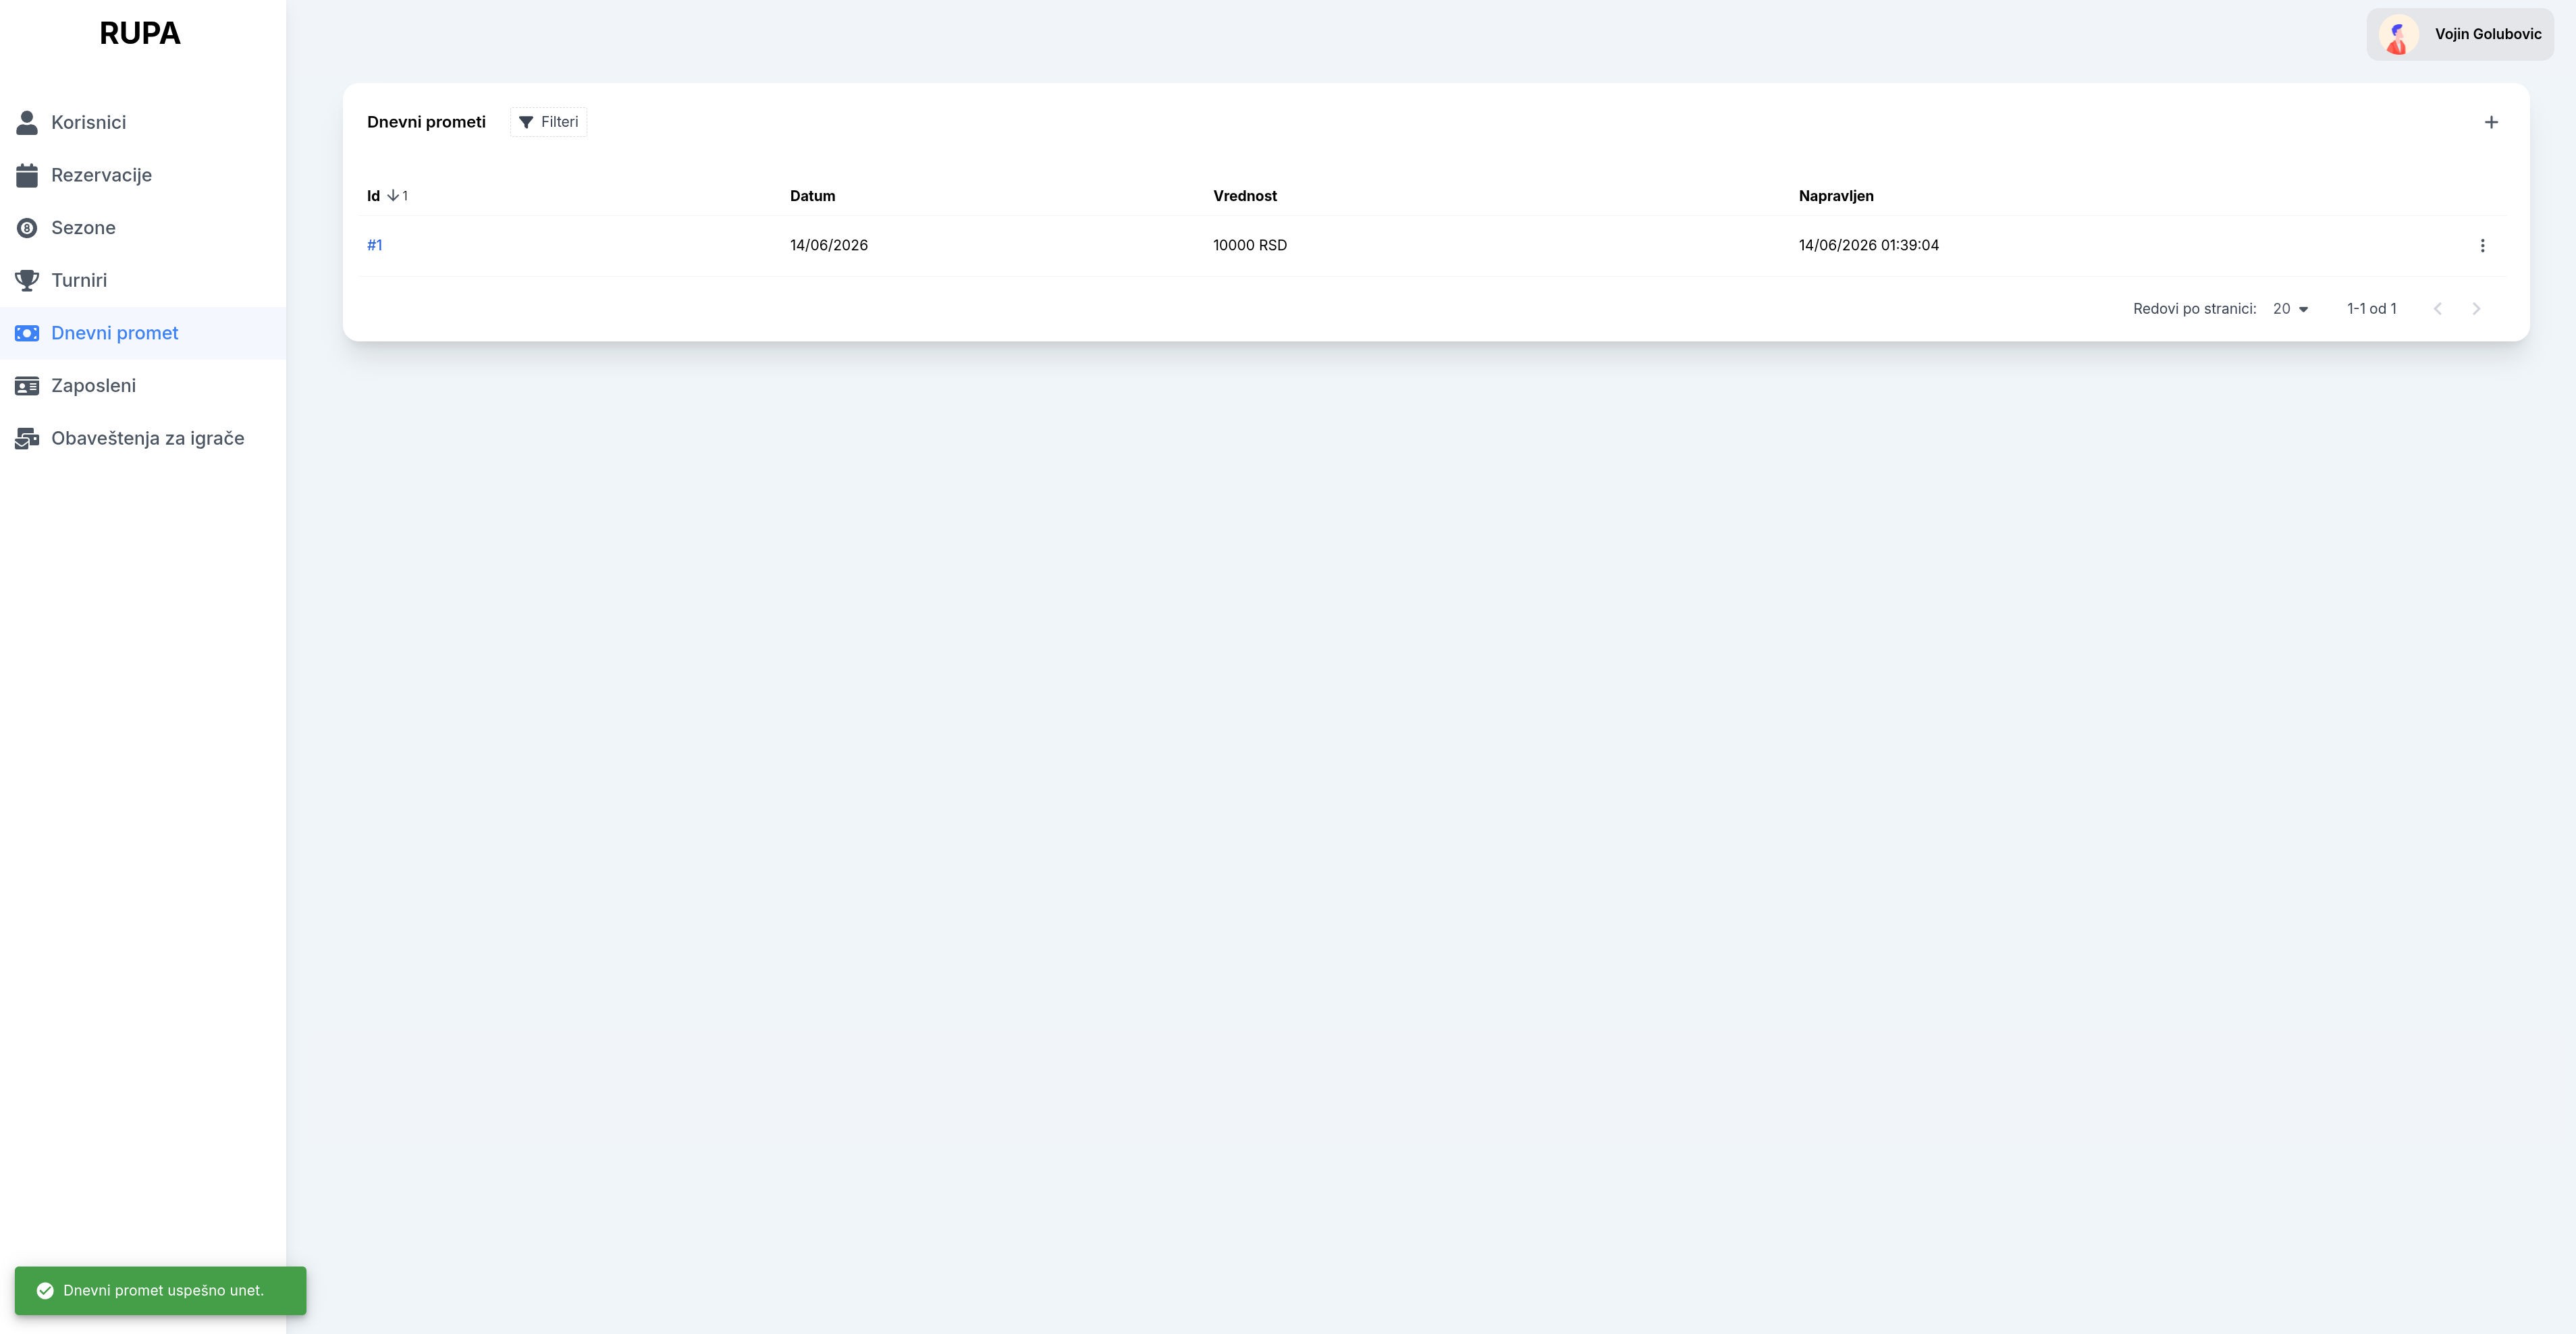Click the Id sort arrow icon
This screenshot has width=2576, height=1334.
point(393,196)
